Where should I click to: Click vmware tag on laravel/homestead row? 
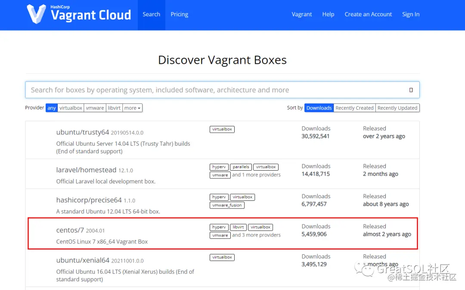point(220,175)
